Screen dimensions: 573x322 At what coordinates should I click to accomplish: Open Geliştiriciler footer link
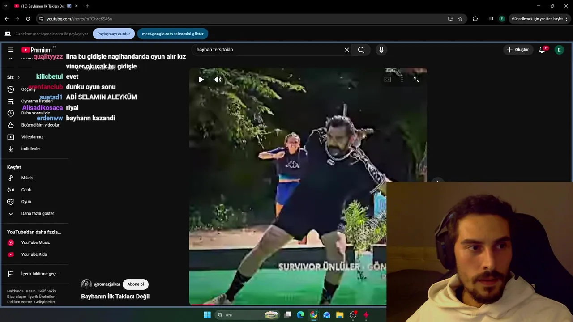coord(45,302)
